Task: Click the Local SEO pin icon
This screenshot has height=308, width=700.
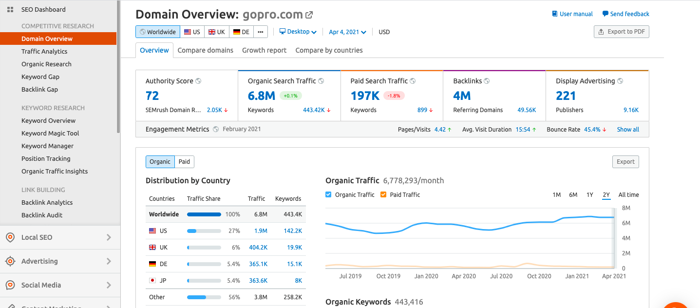Action: (x=10, y=237)
